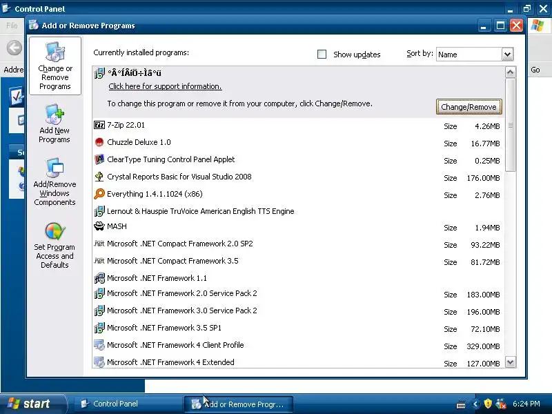552x414 pixels.
Task: Select Lernout & Hauspie TruVoice TTS Engine
Action: click(x=299, y=211)
